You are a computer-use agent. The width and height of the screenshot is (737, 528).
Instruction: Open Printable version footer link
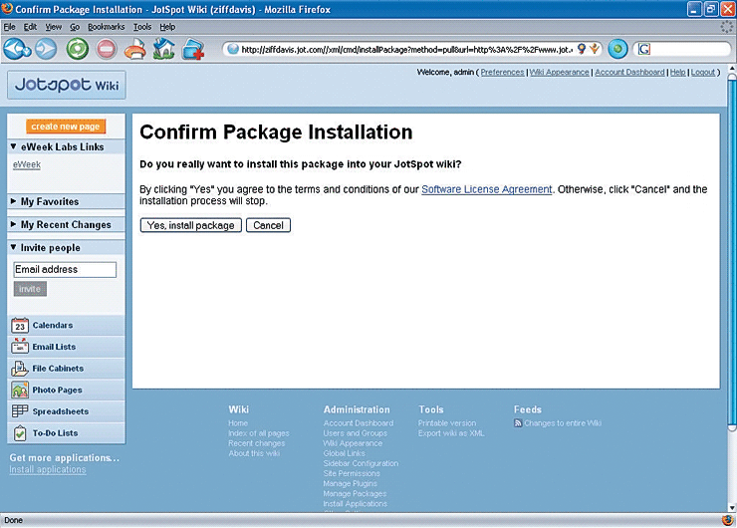click(x=447, y=423)
